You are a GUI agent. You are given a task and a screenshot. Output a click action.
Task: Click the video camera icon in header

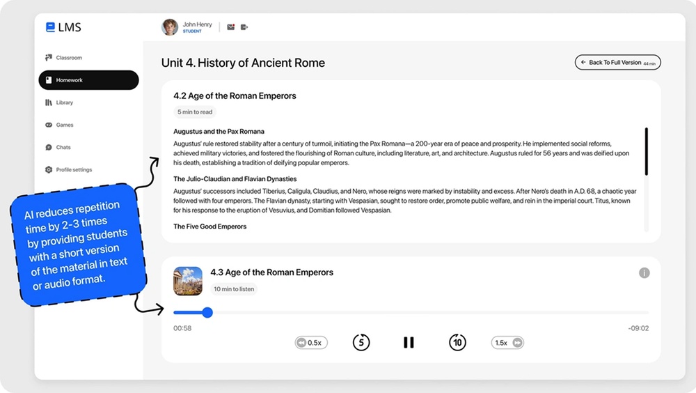coord(244,27)
